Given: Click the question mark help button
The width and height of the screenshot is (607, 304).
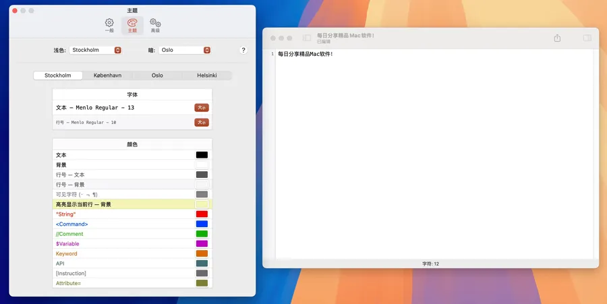Looking at the screenshot, I should [x=243, y=50].
